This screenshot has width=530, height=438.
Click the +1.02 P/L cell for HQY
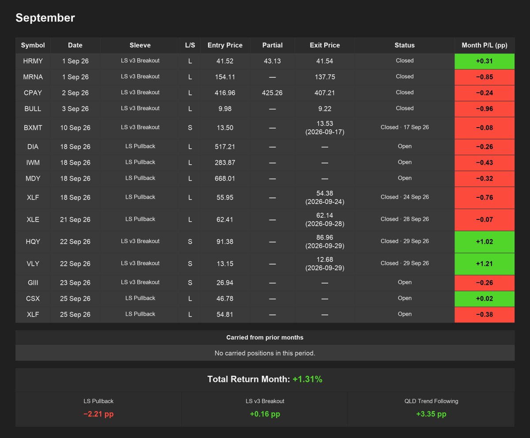click(485, 242)
